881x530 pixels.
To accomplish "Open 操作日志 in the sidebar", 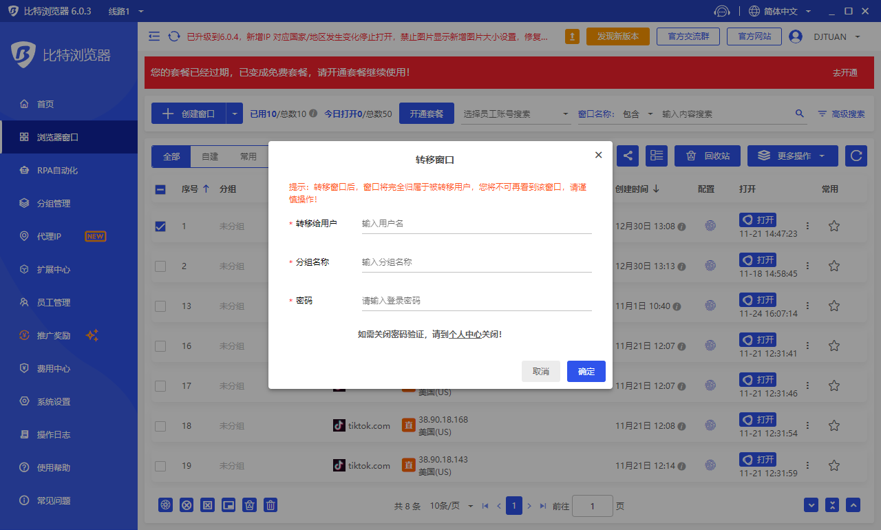I will tap(69, 434).
